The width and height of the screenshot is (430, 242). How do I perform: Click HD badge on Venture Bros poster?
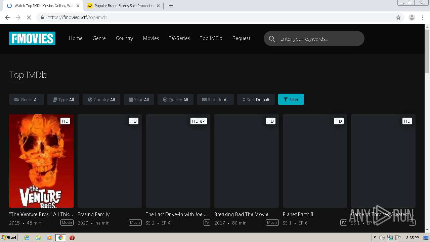(65, 121)
